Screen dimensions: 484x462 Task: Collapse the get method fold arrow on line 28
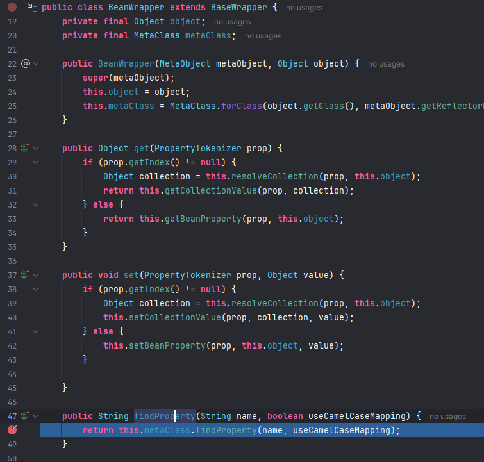35,149
